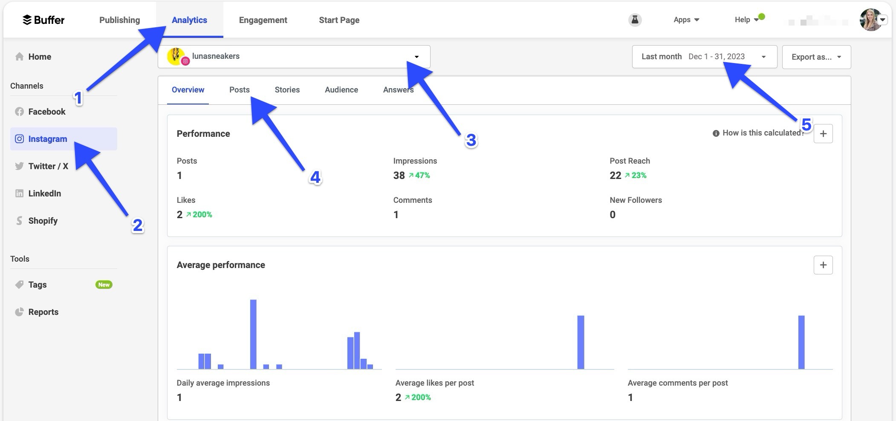This screenshot has height=421, width=896.
Task: Select the Facebook channel
Action: click(47, 111)
